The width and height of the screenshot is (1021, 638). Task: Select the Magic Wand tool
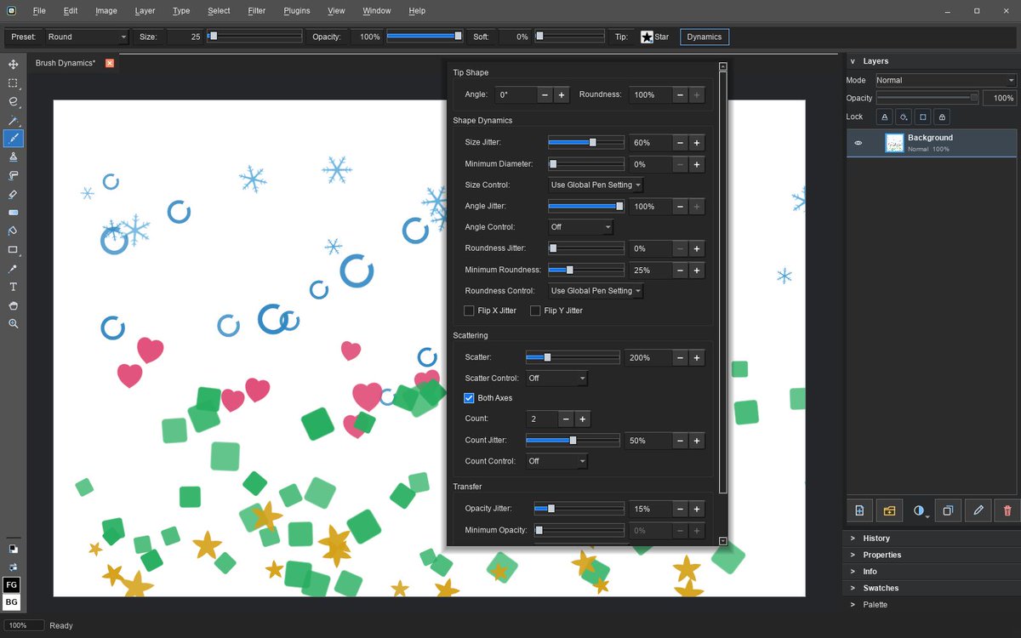(x=13, y=121)
